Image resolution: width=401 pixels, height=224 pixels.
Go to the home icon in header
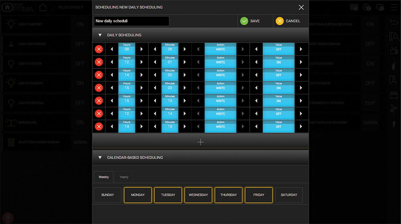tap(43, 7)
